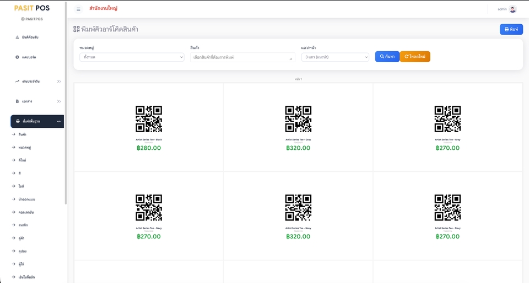This screenshot has width=529, height=283.
Task: Select the Artist Series Tee - Black QR code
Action: [149, 119]
